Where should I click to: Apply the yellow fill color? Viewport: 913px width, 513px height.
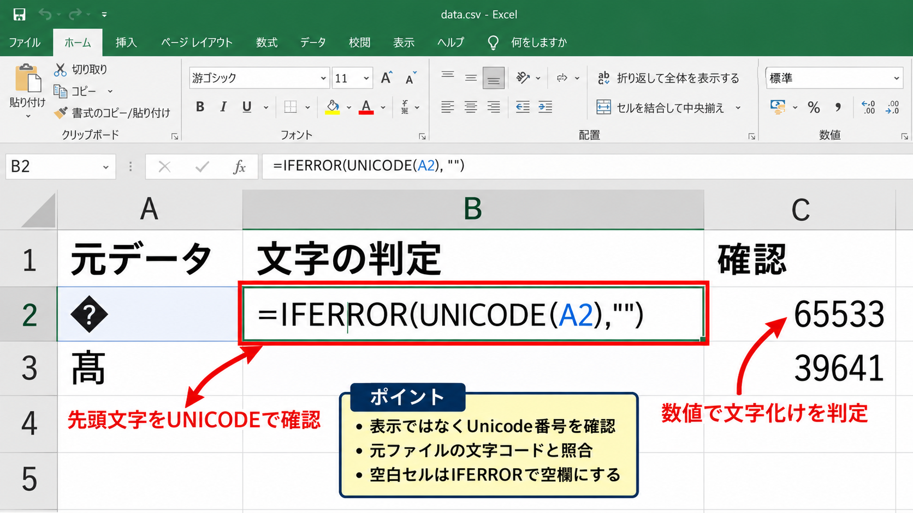pos(333,107)
